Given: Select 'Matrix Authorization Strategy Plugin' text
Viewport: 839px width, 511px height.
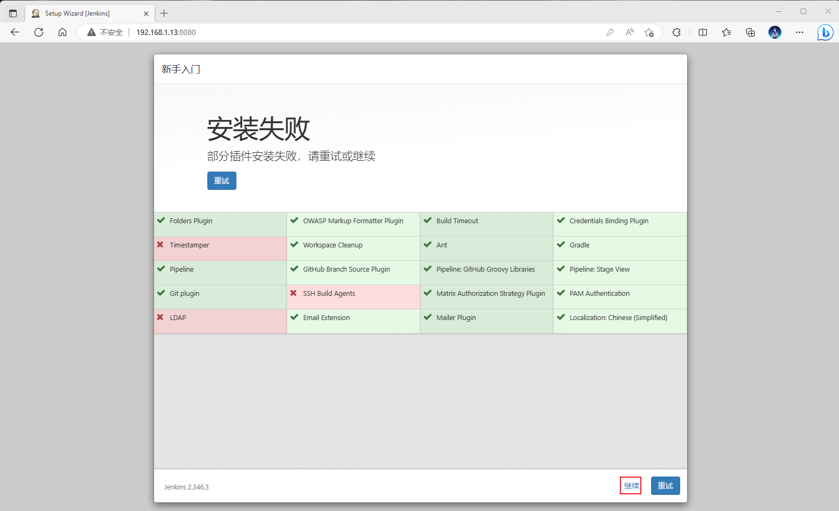Looking at the screenshot, I should pos(491,294).
